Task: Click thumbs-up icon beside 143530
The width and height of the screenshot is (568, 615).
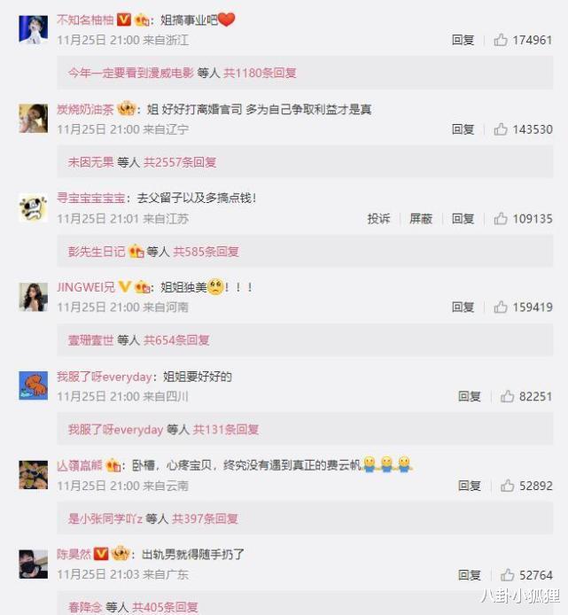Action: click(501, 129)
